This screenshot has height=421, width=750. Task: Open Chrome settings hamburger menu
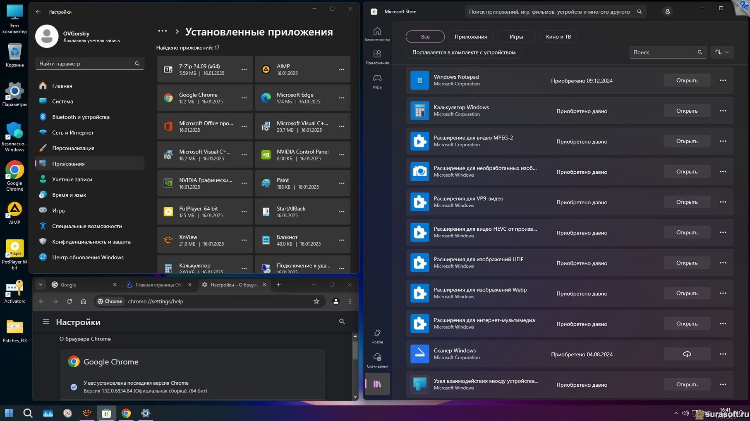coord(46,322)
